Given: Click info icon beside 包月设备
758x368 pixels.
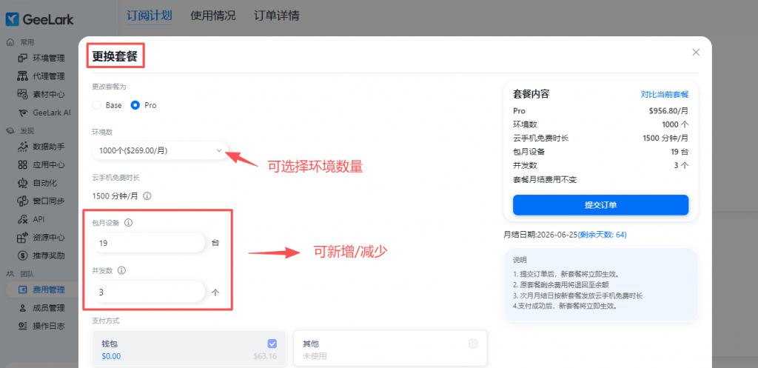Looking at the screenshot, I should [x=128, y=223].
